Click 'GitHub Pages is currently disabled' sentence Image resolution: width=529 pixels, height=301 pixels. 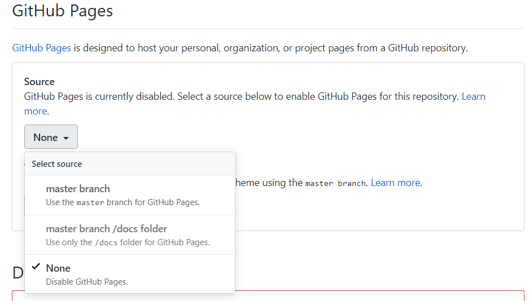pos(99,96)
